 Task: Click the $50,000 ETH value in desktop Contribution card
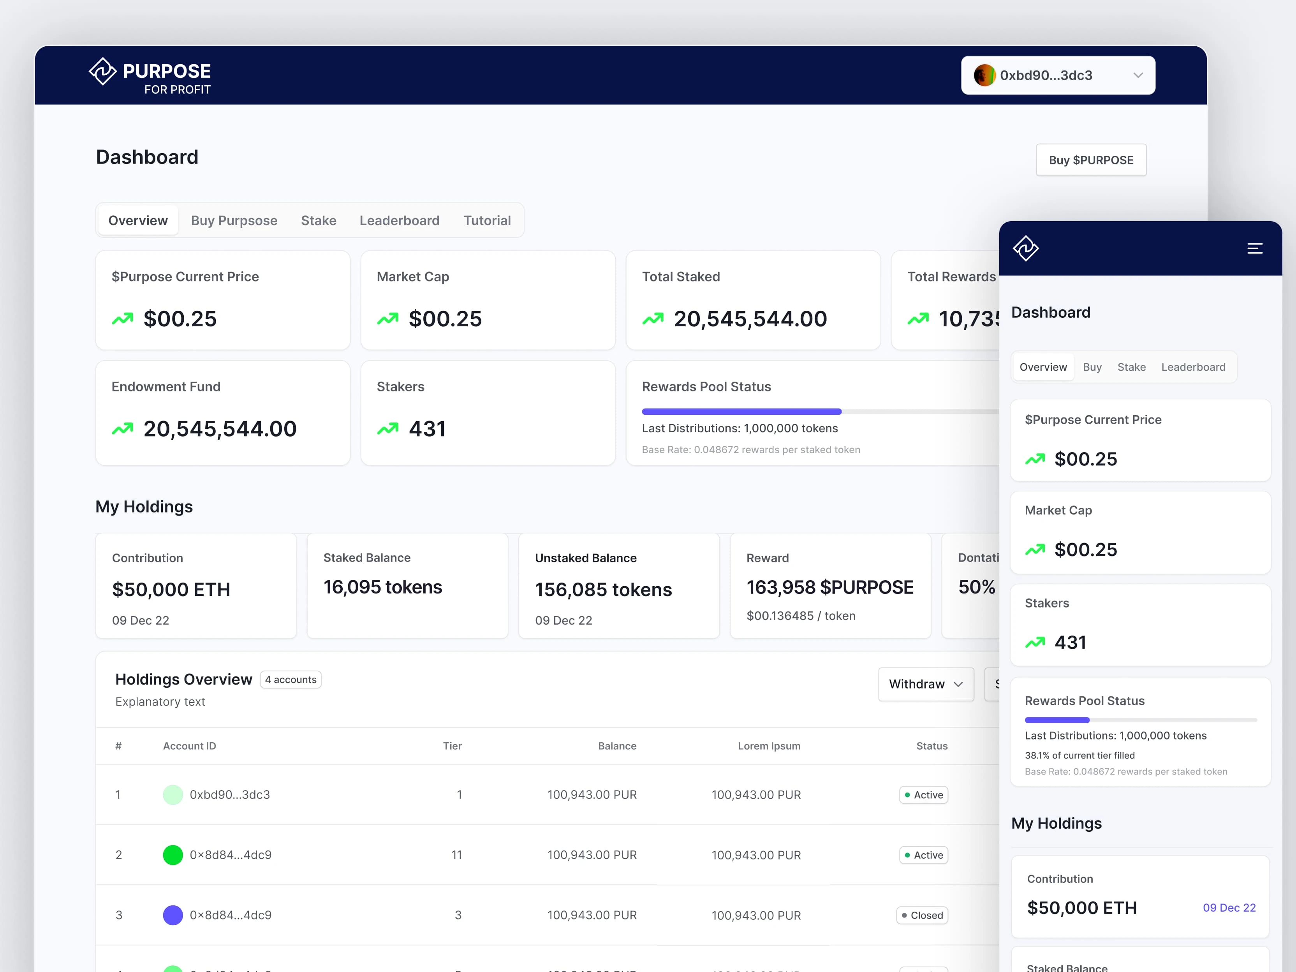coord(171,590)
